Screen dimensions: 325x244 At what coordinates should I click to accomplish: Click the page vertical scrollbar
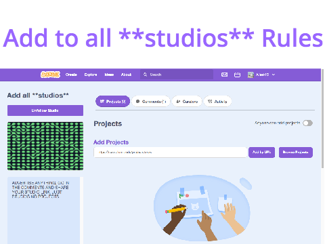click(323, 119)
